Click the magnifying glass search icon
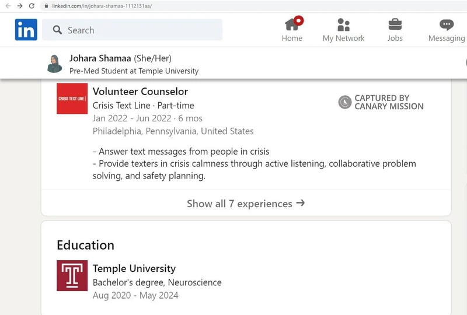 click(x=57, y=30)
